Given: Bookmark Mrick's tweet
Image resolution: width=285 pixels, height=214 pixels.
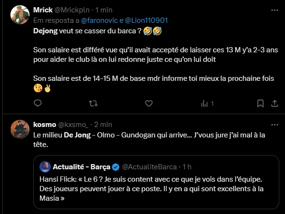Looking at the screenshot, I should click(260, 103).
